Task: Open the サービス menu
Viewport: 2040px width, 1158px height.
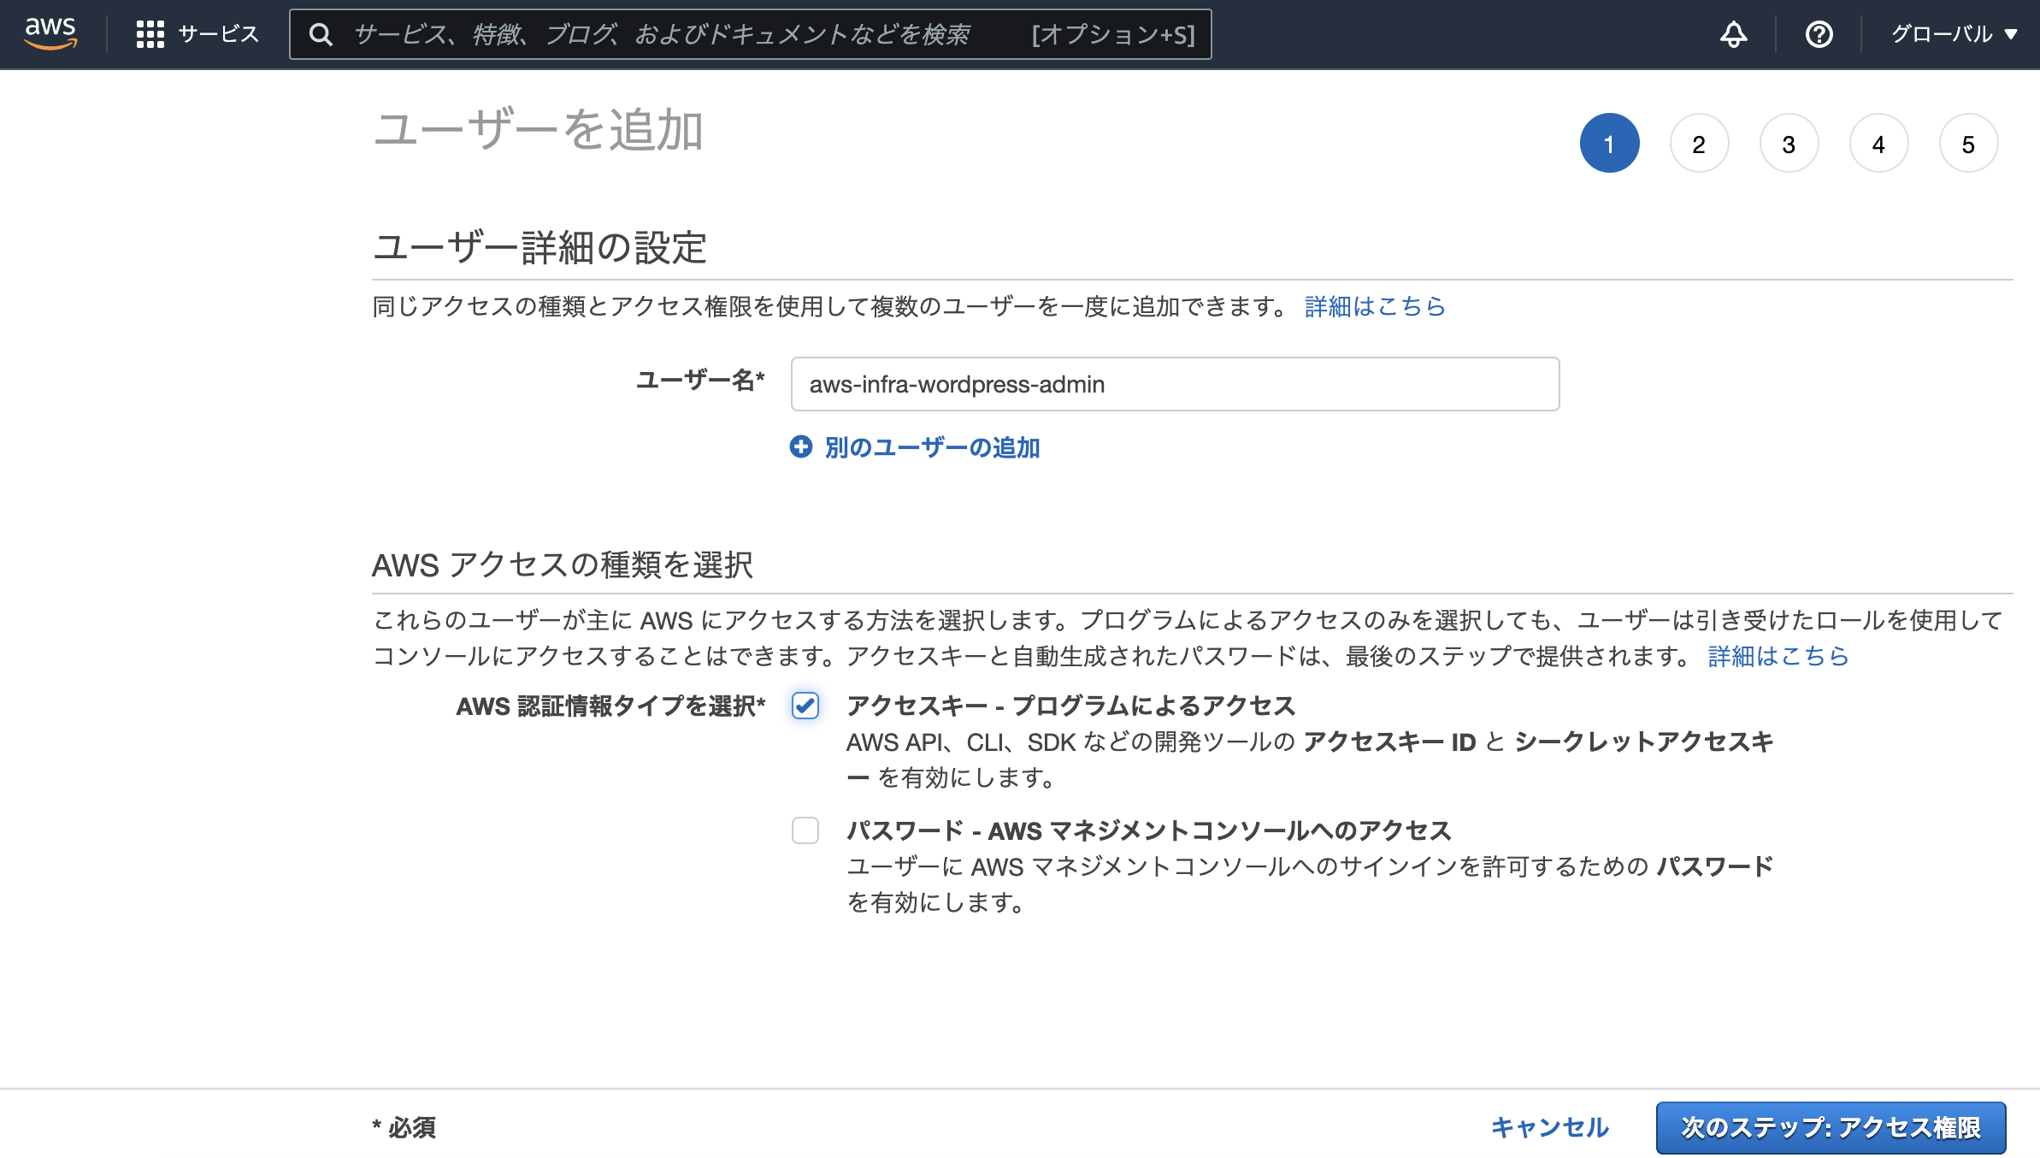Action: coord(216,34)
